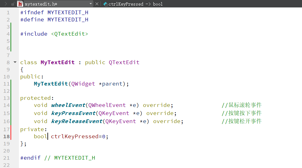The image size is (302, 168).
Task: Click the MyTextEdit constructor name
Action: (x=51, y=84)
